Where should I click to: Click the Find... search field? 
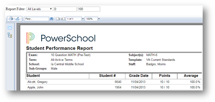[x=36, y=19]
